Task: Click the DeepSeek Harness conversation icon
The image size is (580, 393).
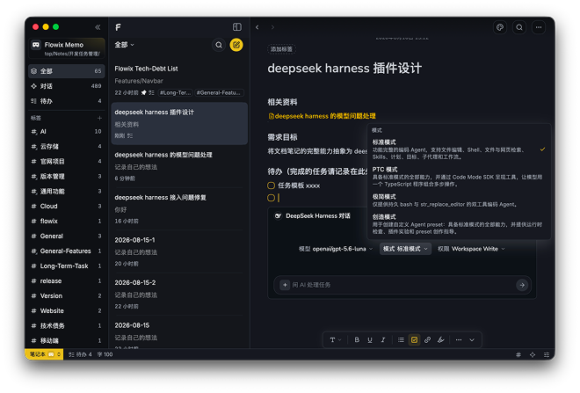Action: (278, 215)
